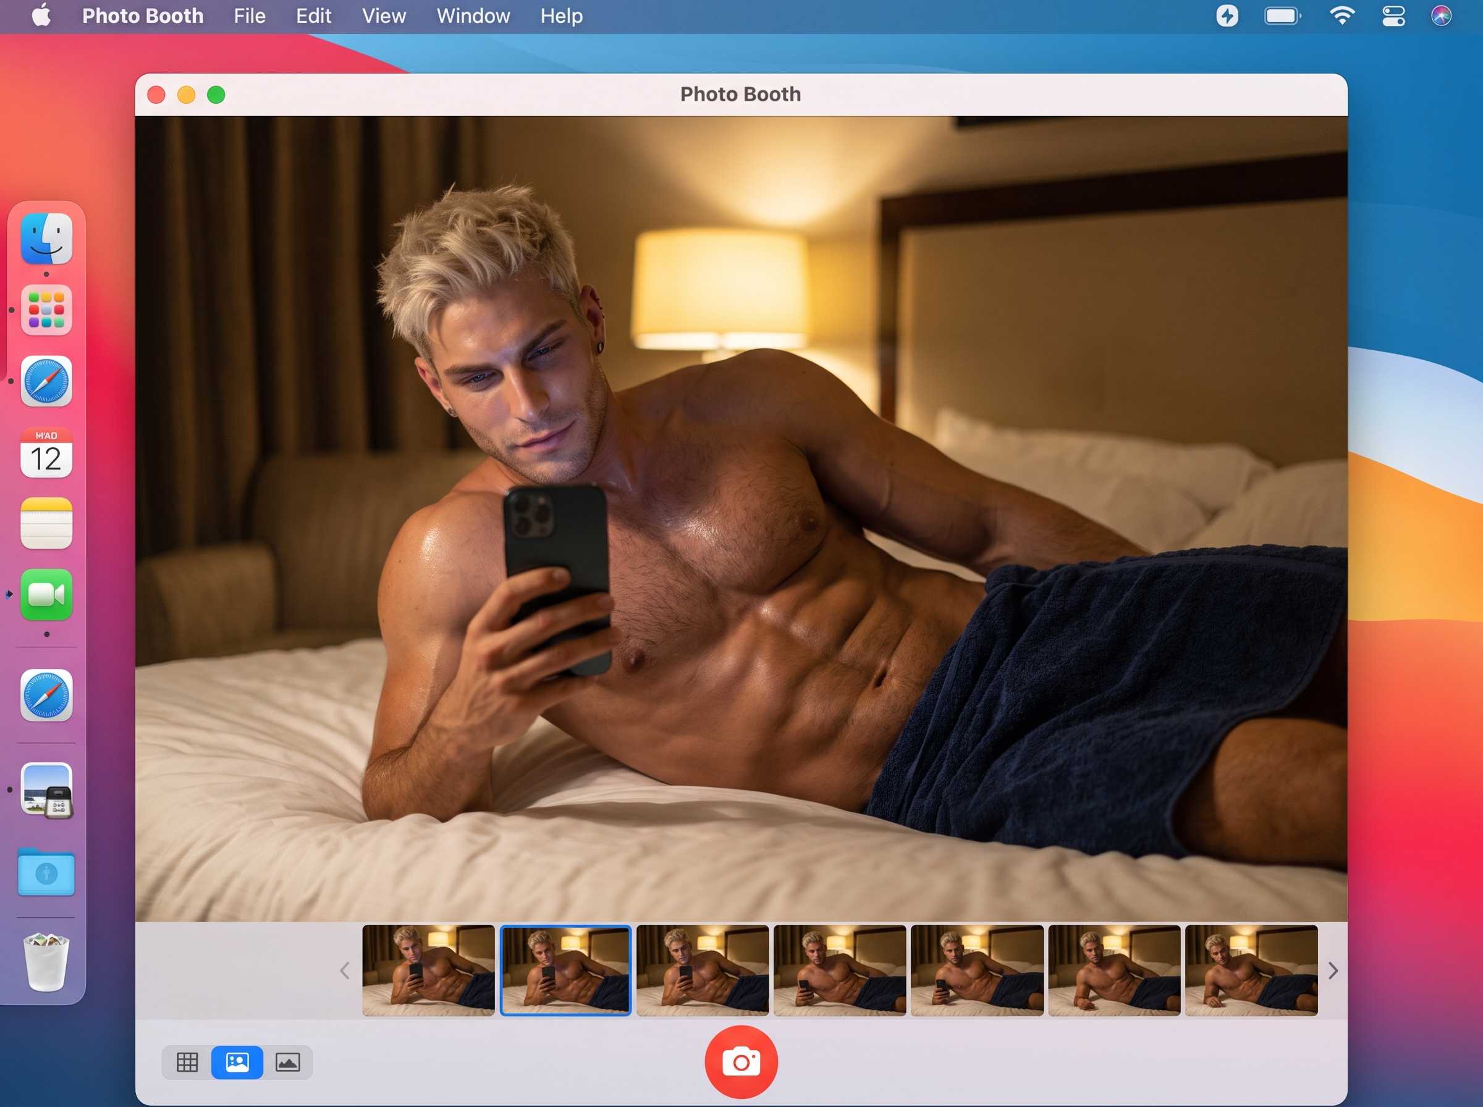Open the sixth thumbnail in the strip
The image size is (1483, 1107).
[1113, 970]
